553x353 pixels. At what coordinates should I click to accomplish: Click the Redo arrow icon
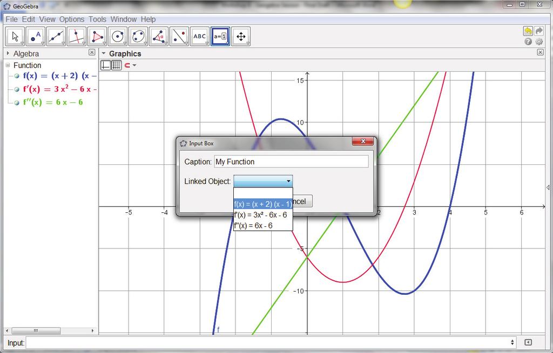[x=539, y=31]
